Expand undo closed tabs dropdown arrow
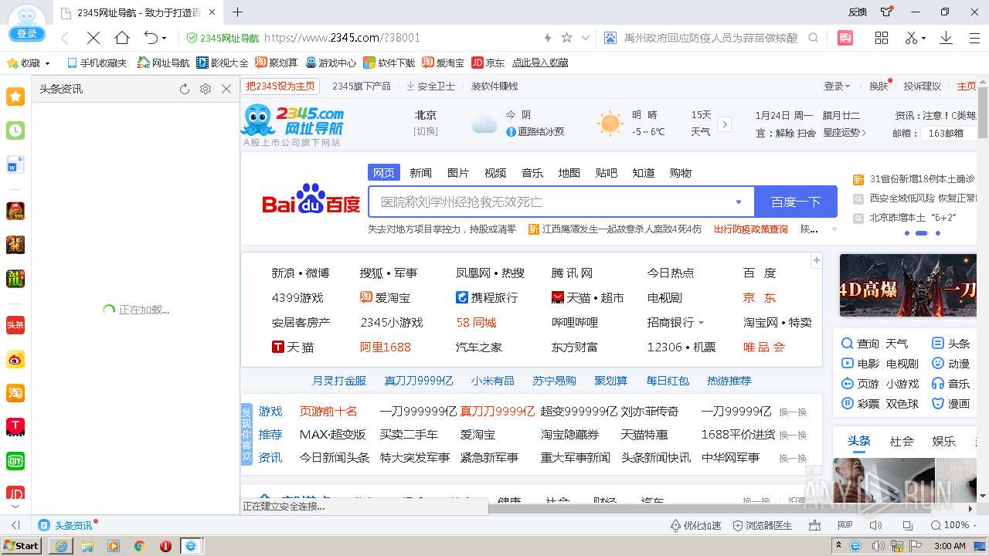 [164, 39]
